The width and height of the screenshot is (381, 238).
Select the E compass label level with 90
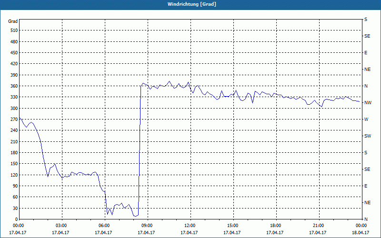tap(366, 186)
